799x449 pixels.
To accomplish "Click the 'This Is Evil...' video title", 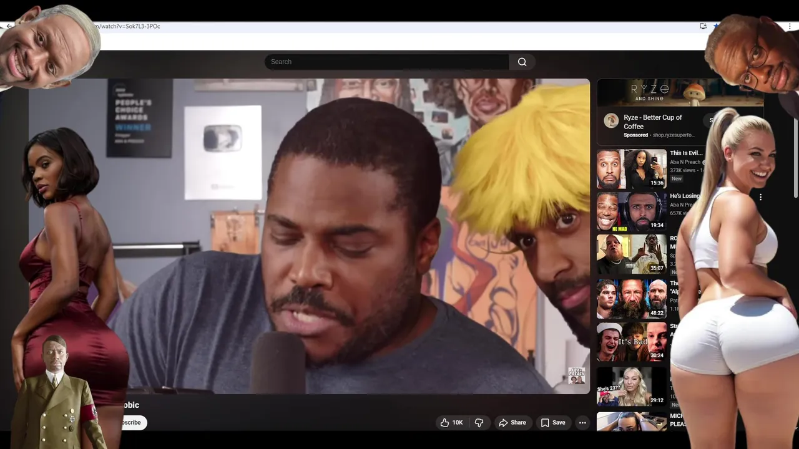I will pos(686,153).
